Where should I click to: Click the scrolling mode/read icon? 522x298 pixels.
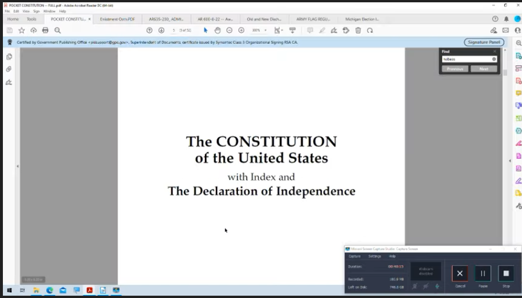pos(293,31)
